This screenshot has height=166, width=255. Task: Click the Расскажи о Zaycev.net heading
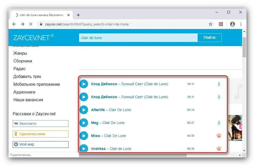[x=34, y=114]
